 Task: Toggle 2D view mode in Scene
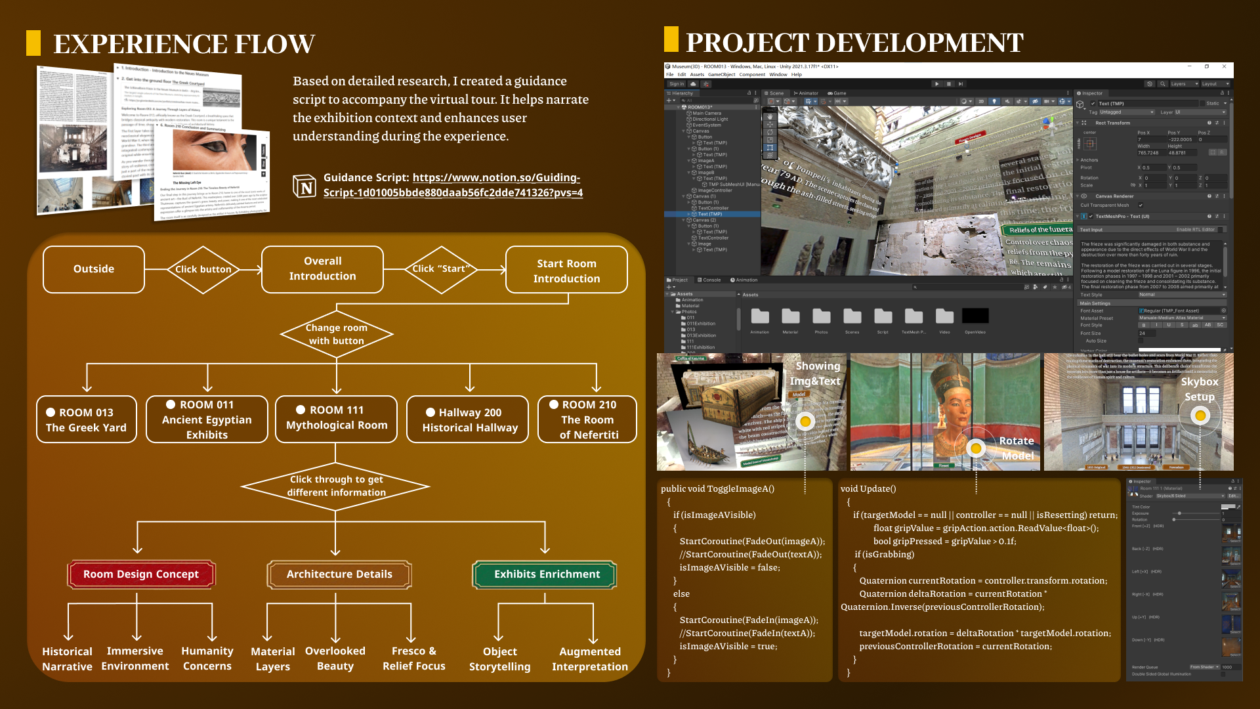[981, 101]
